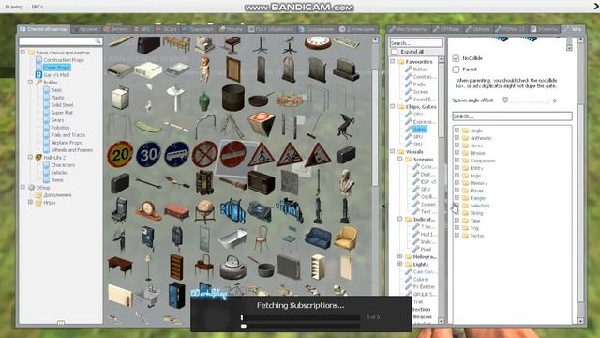Spawn the green vase prop
600x338 pixels.
[204, 101]
